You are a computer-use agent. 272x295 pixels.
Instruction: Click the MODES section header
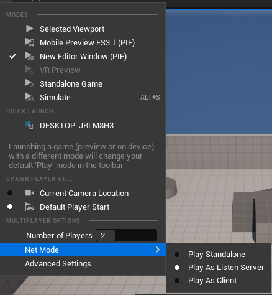point(17,15)
